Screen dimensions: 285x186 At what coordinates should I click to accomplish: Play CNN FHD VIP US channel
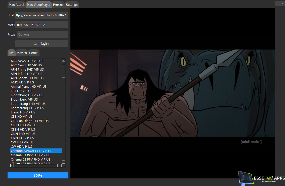coord(23,134)
